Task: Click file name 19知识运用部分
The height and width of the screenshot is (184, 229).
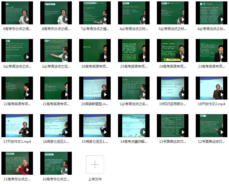Action: click(172, 104)
